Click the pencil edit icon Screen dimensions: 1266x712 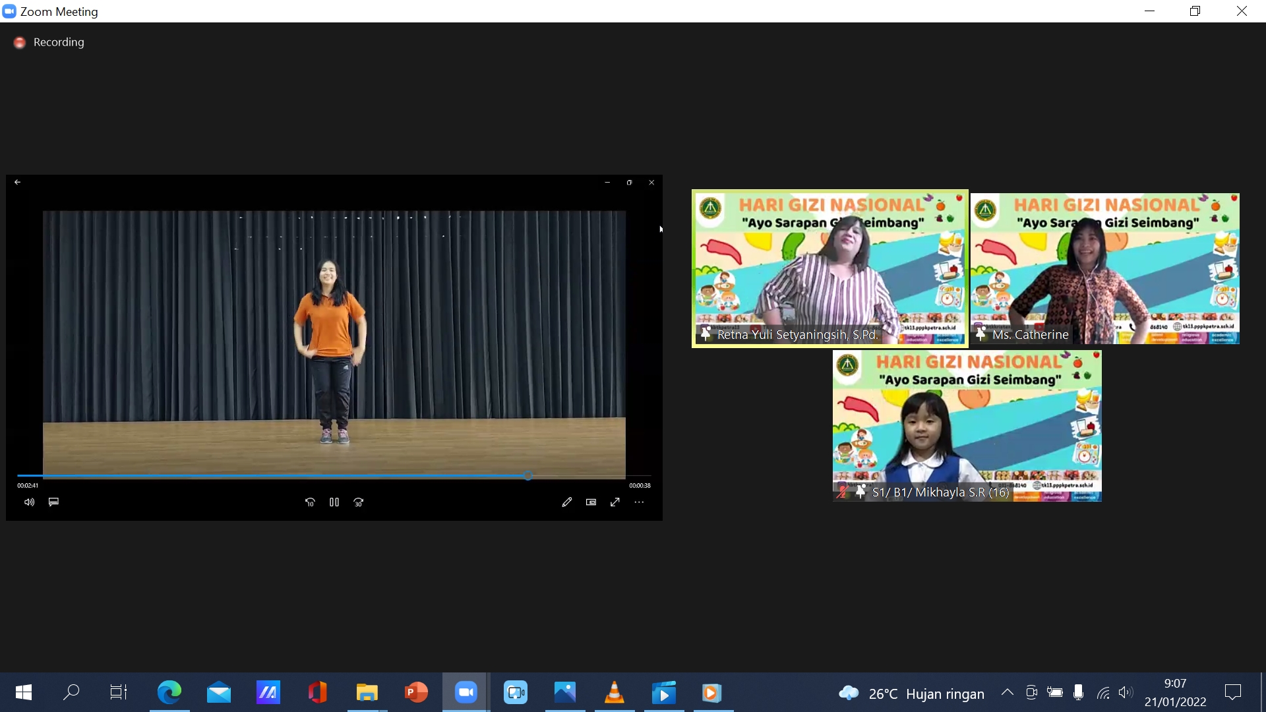(566, 502)
